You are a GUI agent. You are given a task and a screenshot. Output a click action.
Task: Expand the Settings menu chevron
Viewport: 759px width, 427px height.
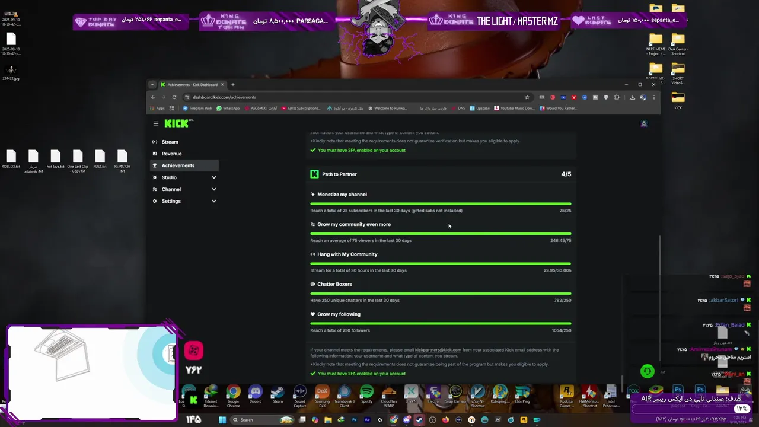(x=214, y=201)
